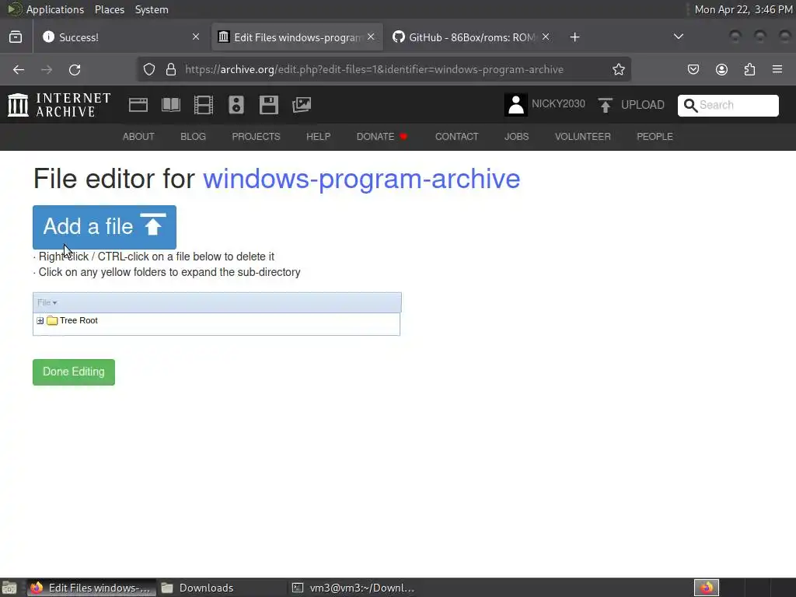Open the System menu
The image size is (796, 597).
pos(152,9)
